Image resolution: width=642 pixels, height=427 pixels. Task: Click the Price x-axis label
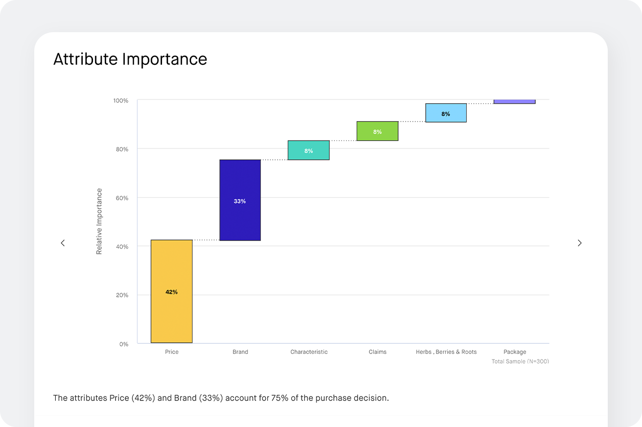[x=172, y=352]
